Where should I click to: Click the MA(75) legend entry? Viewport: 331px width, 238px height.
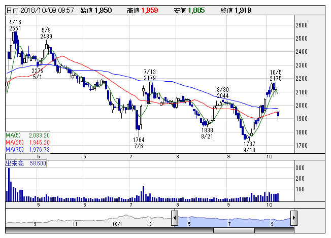point(27,150)
